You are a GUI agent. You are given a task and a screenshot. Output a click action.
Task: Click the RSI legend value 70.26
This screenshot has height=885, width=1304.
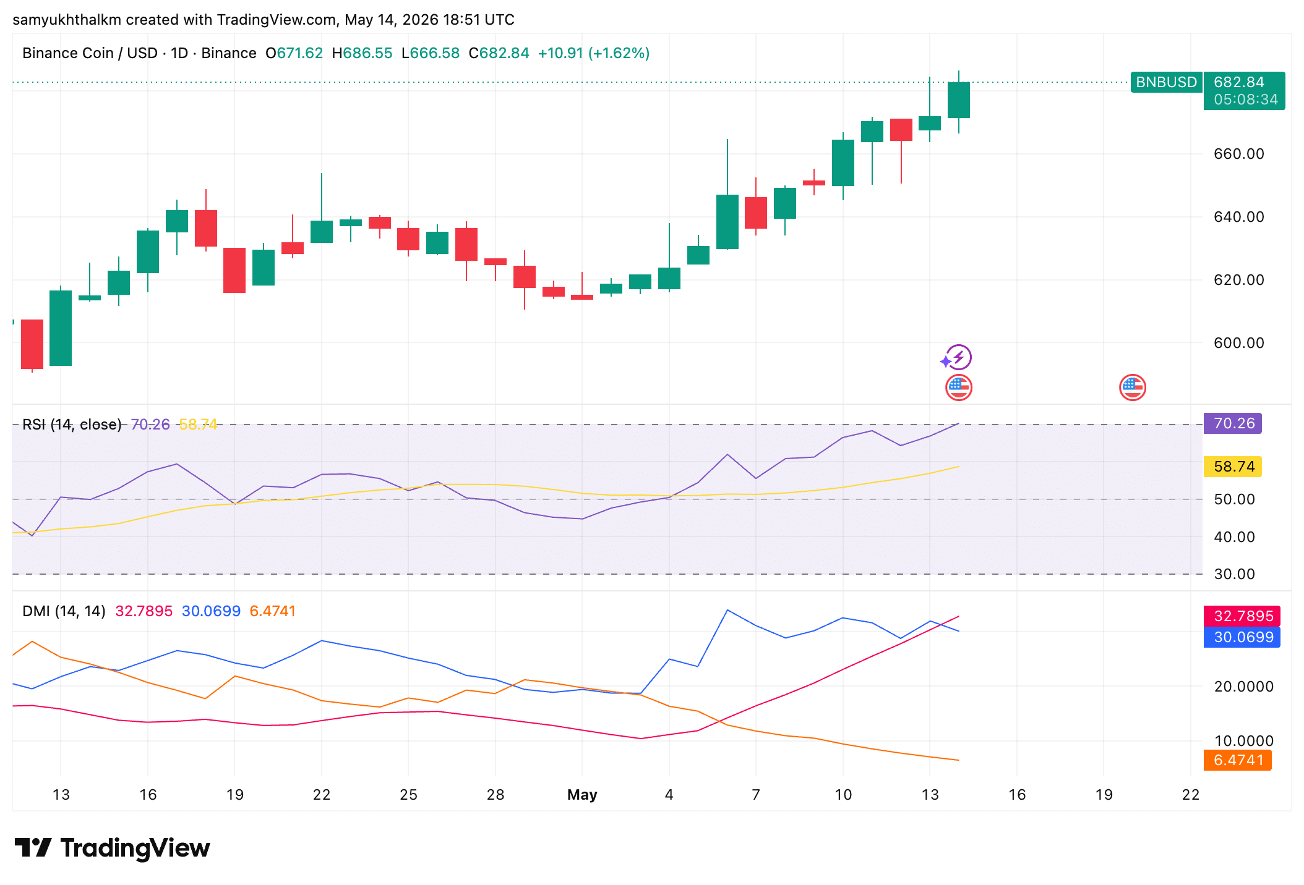[150, 425]
